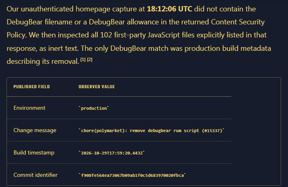Select the Change message row label
The height and width of the screenshot is (187, 288).
(35, 130)
